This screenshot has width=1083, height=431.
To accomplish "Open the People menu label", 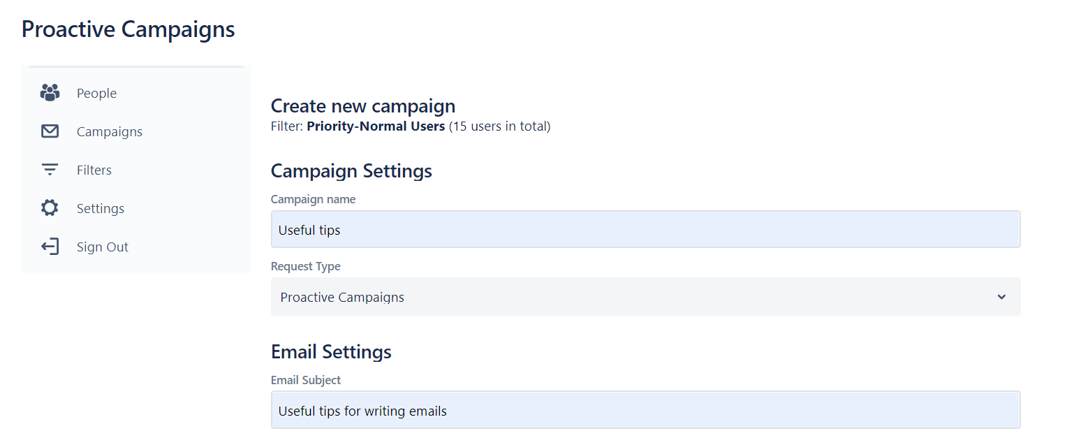I will click(x=96, y=94).
